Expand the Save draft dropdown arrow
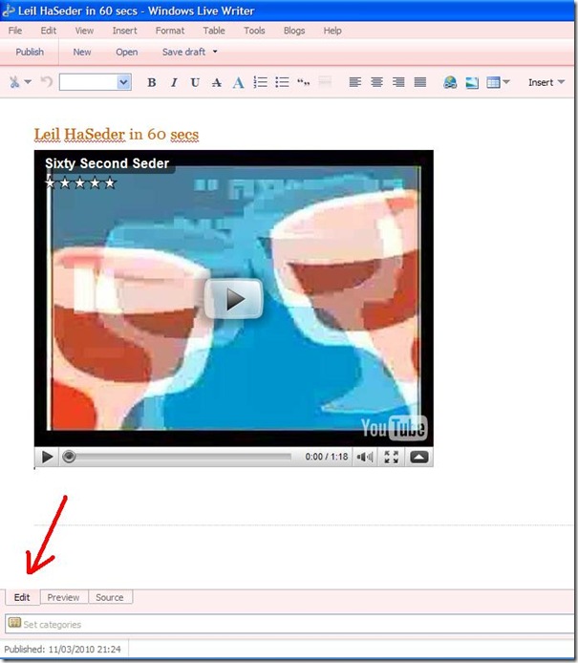Screen dimensions: 578x663 pos(215,53)
